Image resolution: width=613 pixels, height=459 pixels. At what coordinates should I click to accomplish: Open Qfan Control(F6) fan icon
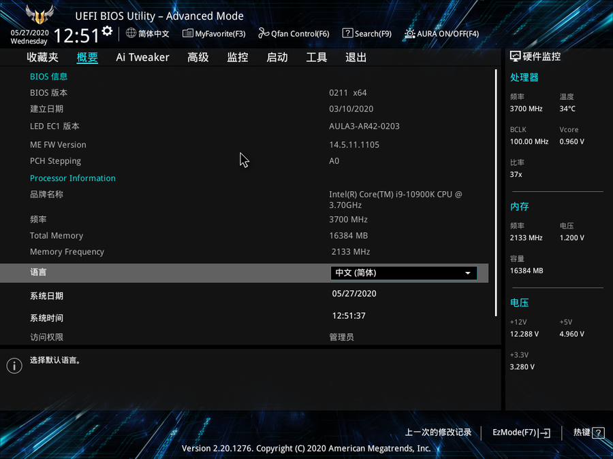click(x=264, y=33)
